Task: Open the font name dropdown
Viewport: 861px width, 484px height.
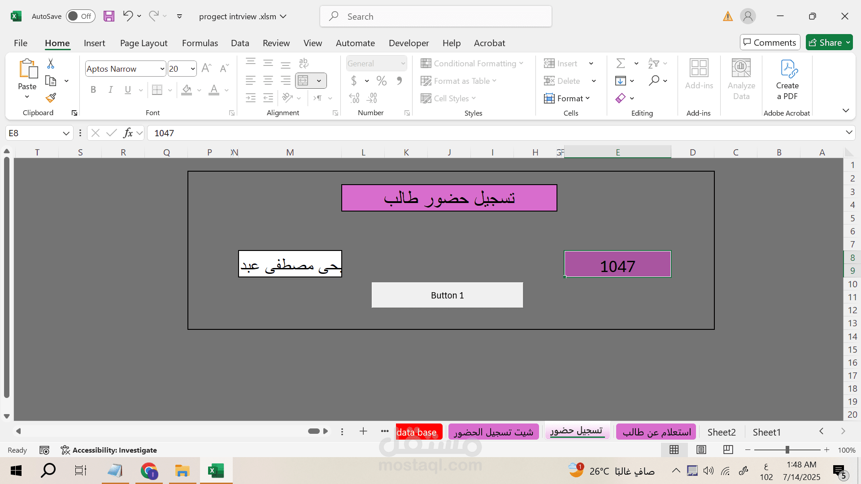Action: [162, 69]
